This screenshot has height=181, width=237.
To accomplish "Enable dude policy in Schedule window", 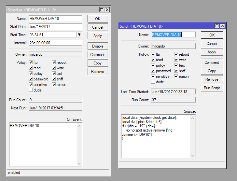I will [31, 90].
